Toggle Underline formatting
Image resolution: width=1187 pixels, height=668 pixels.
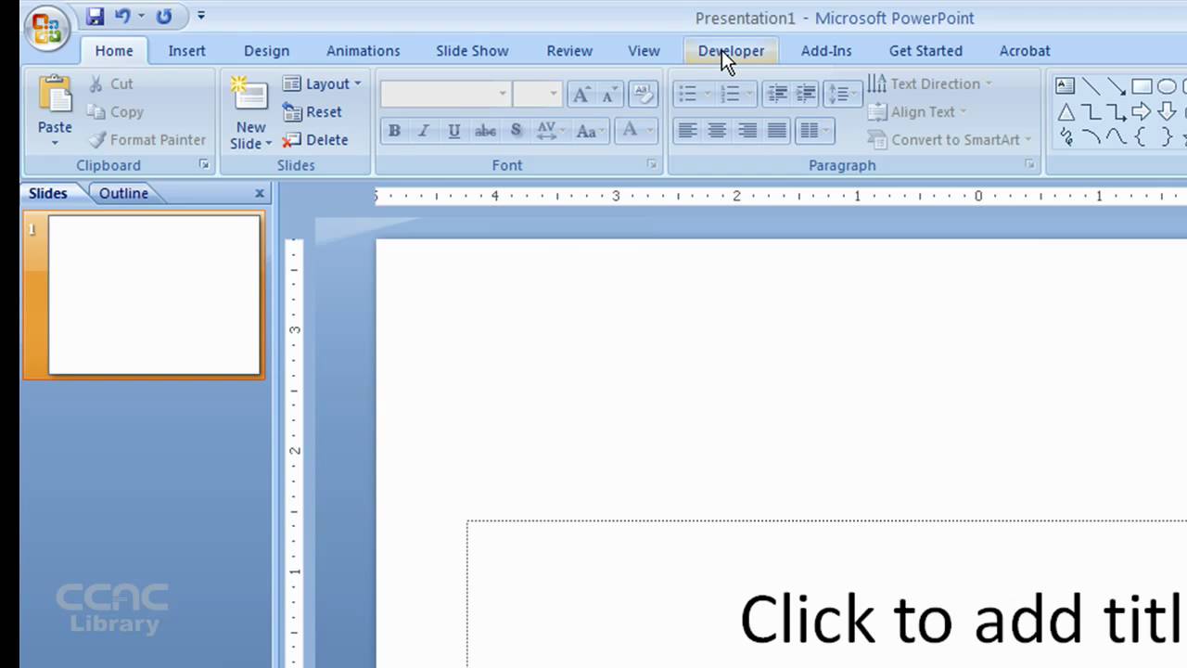pos(453,131)
